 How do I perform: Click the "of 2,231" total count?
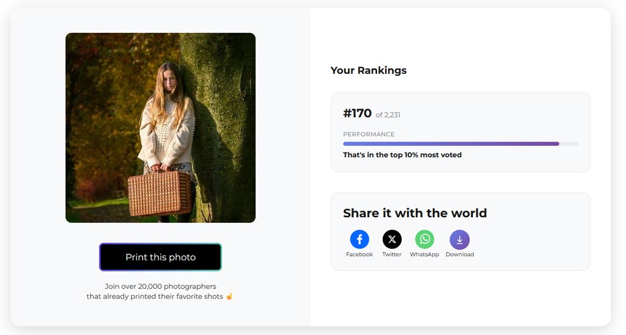[388, 115]
